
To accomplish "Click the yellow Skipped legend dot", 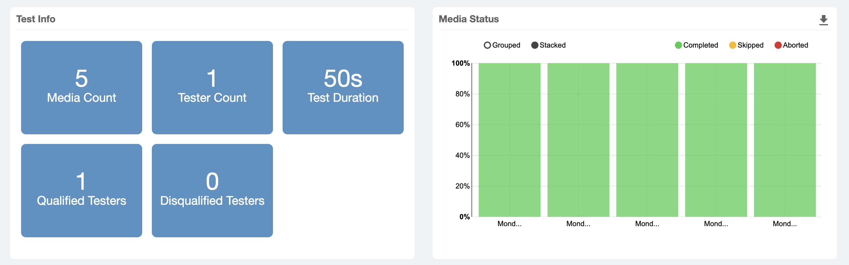I will coord(732,45).
